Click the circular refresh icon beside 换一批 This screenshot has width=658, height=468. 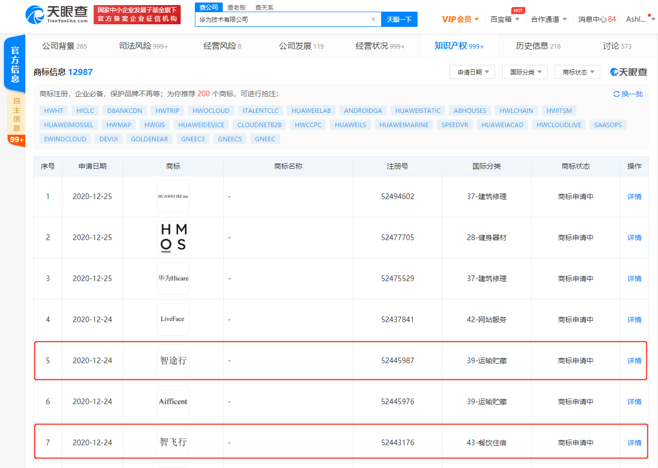point(616,94)
